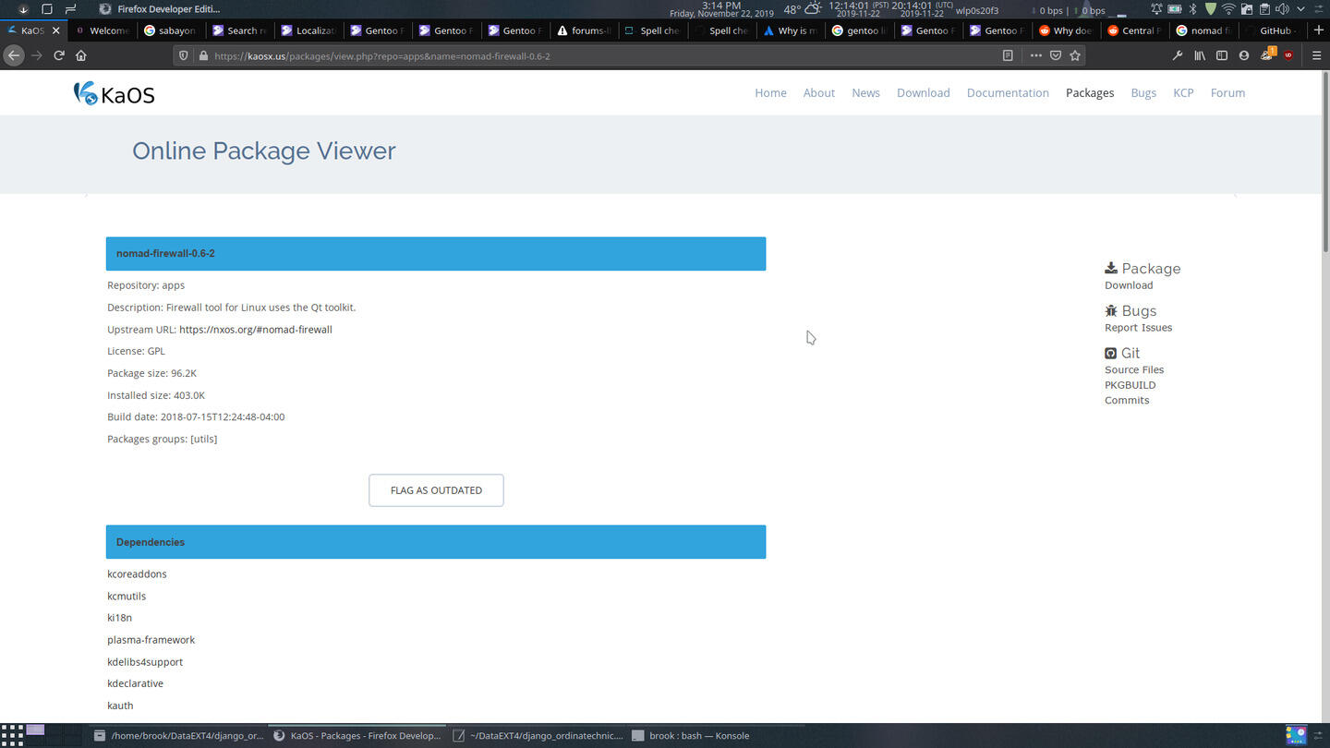Open the Wi-Fi network tray icon
The width and height of the screenshot is (1330, 748).
(1228, 9)
